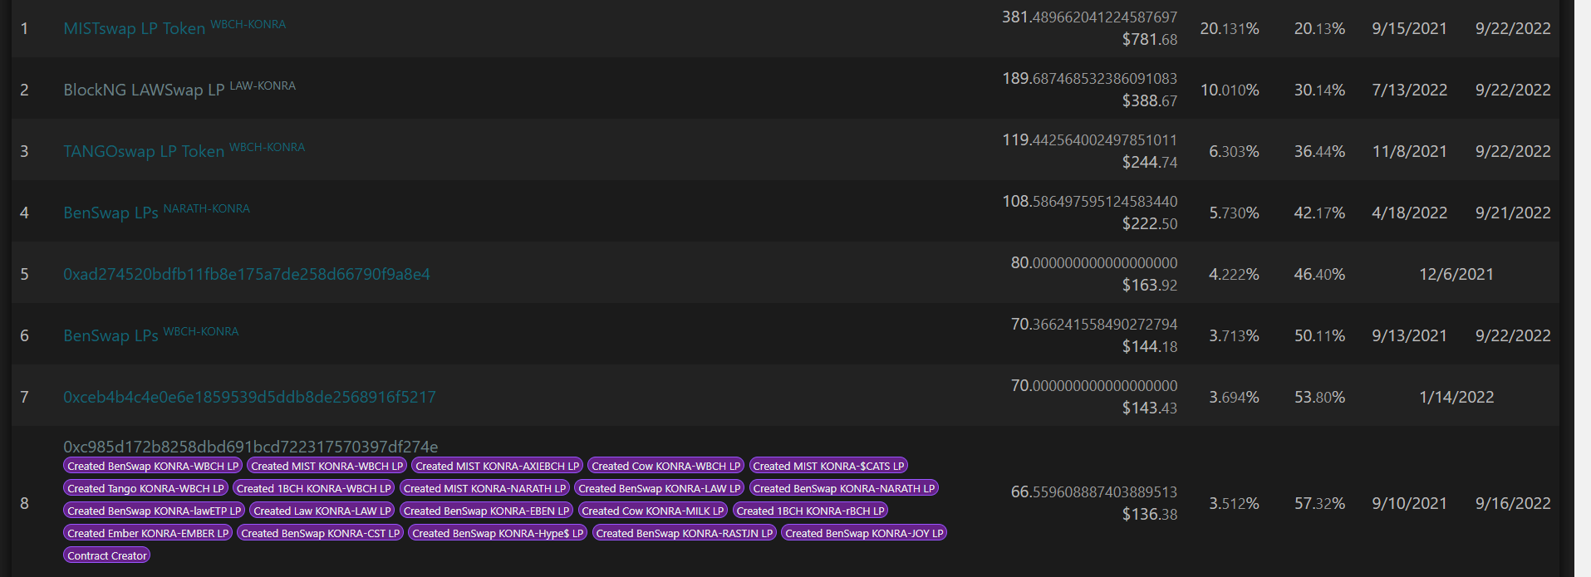Viewport: 1591px width, 577px height.
Task: Click the 3.512% share cell
Action: point(1234,503)
